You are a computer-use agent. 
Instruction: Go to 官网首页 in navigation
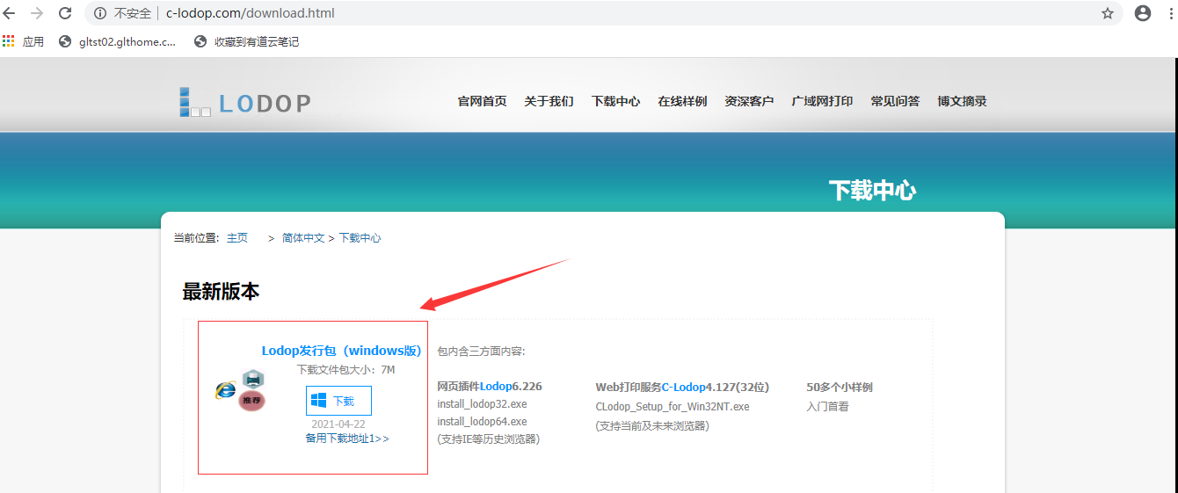click(x=482, y=101)
